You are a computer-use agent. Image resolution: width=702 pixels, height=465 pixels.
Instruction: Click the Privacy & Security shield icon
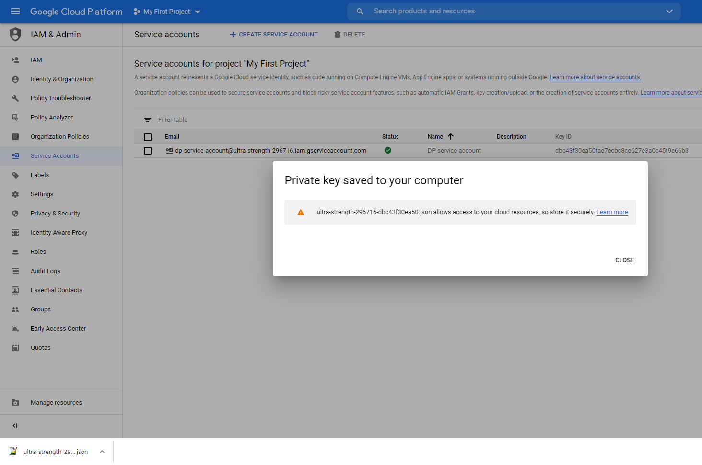click(x=15, y=214)
